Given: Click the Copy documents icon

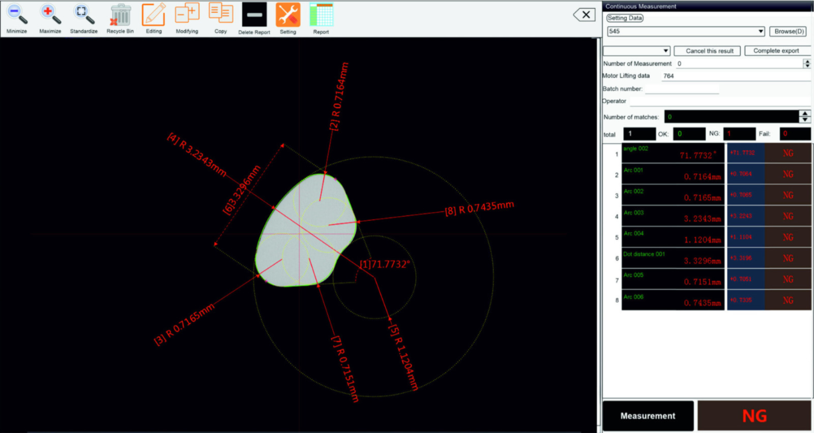Looking at the screenshot, I should pos(220,14).
